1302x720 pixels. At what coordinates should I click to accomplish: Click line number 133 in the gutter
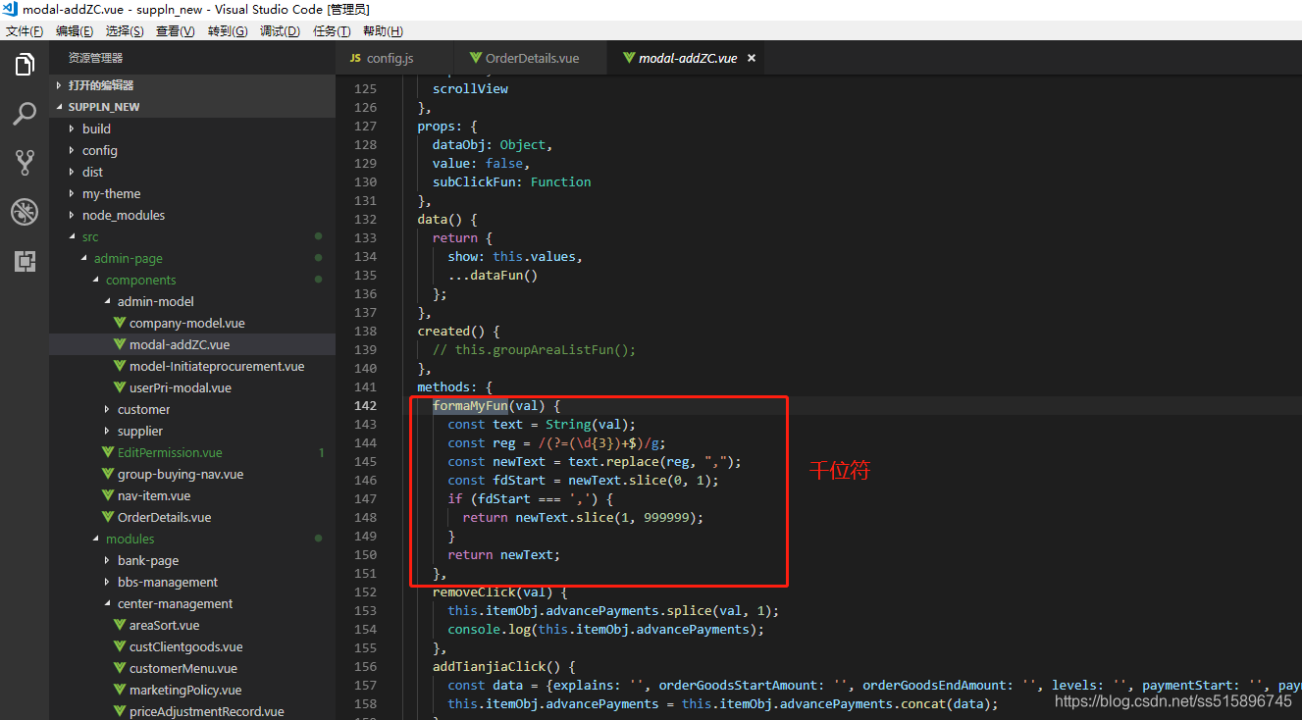pos(365,237)
